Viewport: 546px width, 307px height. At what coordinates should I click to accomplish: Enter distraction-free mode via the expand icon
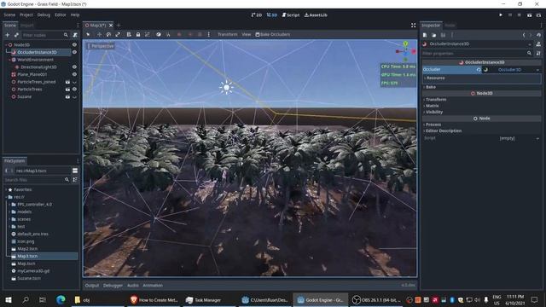tap(413, 26)
